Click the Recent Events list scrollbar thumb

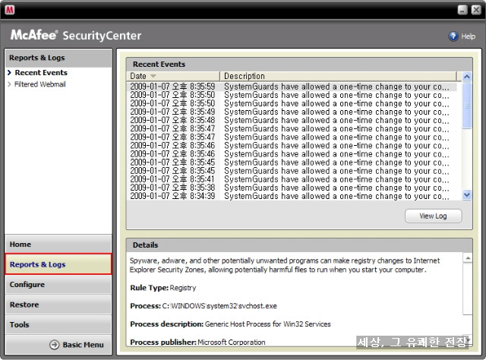click(466, 106)
